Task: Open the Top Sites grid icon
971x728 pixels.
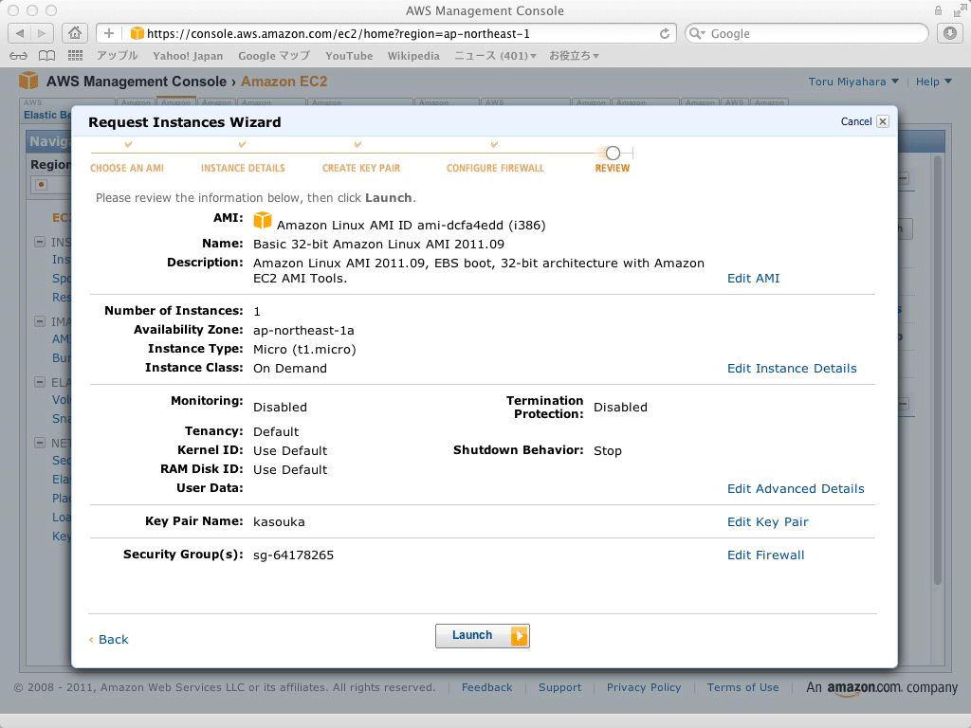Action: pos(75,56)
